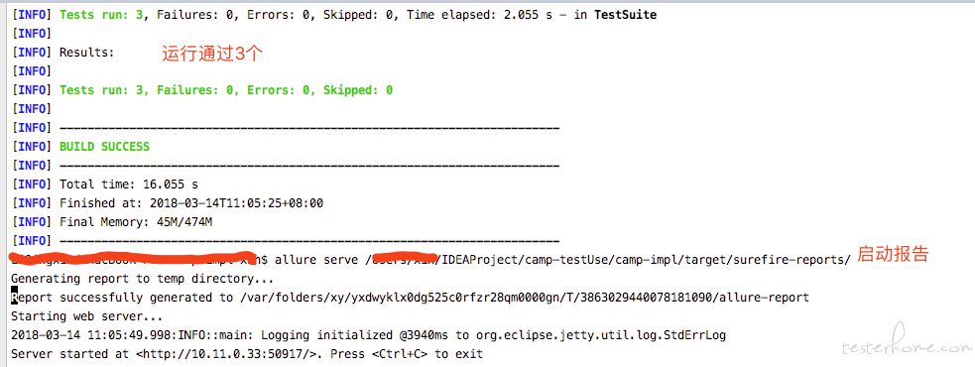Click the terminal cursor block before Report
Viewport: 975px width, 367px height.
point(14,298)
